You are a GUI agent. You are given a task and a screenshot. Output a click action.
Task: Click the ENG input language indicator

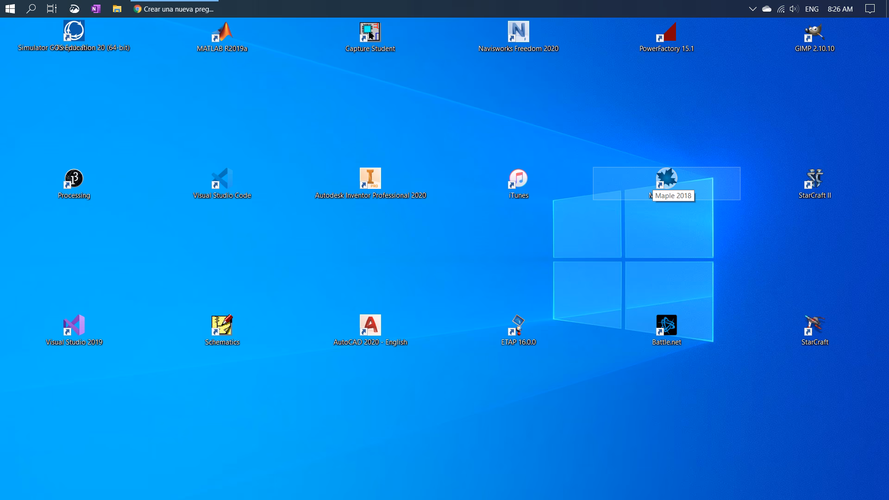[812, 9]
